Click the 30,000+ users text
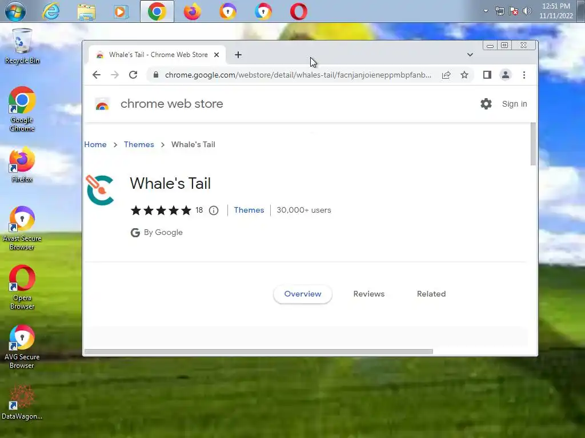 point(304,210)
